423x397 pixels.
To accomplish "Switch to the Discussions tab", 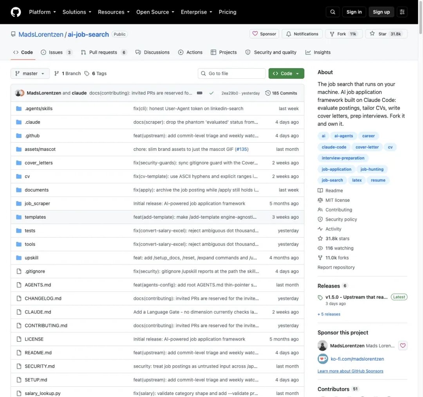I will [152, 53].
